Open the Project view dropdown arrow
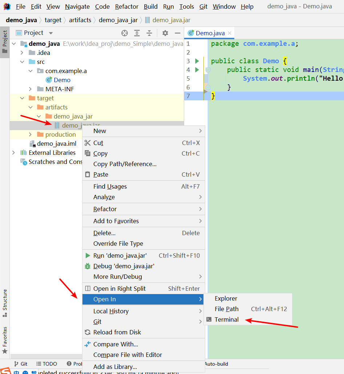The width and height of the screenshot is (344, 374). [51, 33]
